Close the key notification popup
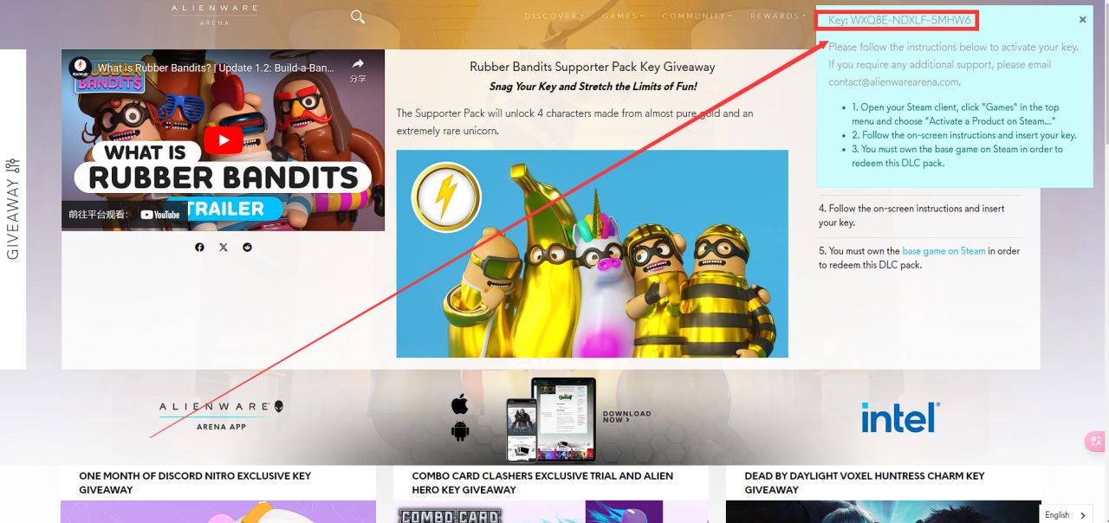Screen dimensions: 1109x523 1082,20
